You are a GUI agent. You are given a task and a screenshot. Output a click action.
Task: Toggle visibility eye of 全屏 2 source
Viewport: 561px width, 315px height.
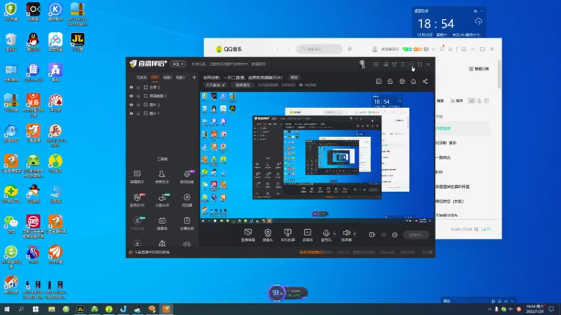131,87
